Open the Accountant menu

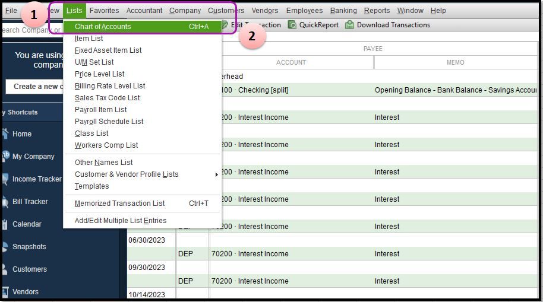click(x=144, y=11)
